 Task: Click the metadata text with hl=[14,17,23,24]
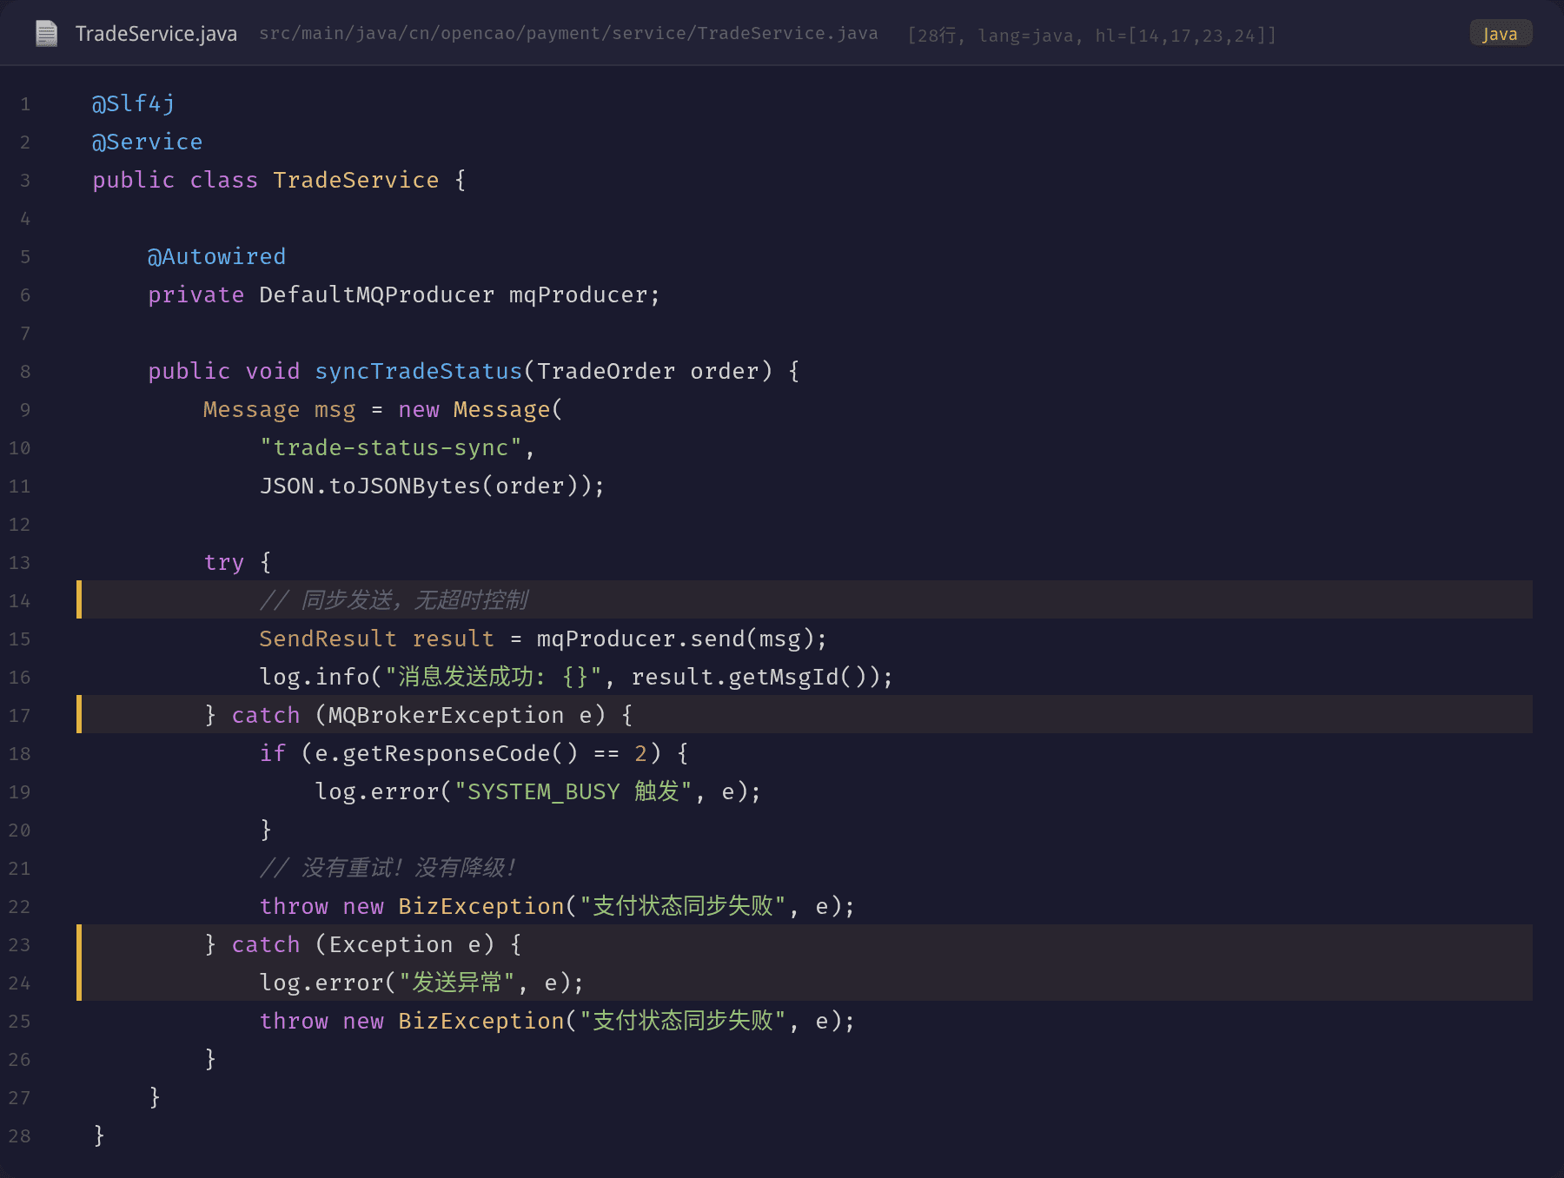(1092, 36)
